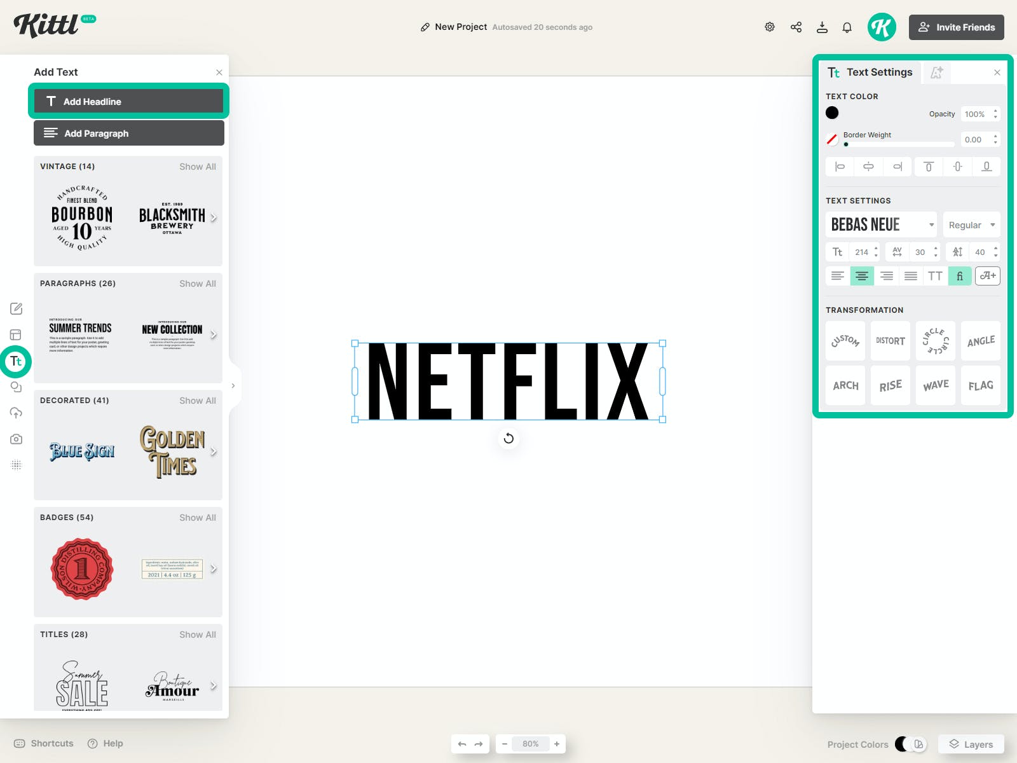This screenshot has height=763, width=1017.
Task: Switch to the Text Settings tab
Action: (870, 72)
